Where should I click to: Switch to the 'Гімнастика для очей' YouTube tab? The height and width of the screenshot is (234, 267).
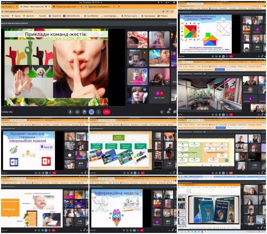tap(67, 6)
